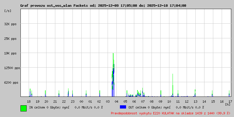The image size is (234, 117).
Task: Click the hour label '13' on time axis
Action: pyautogui.click(x=195, y=101)
